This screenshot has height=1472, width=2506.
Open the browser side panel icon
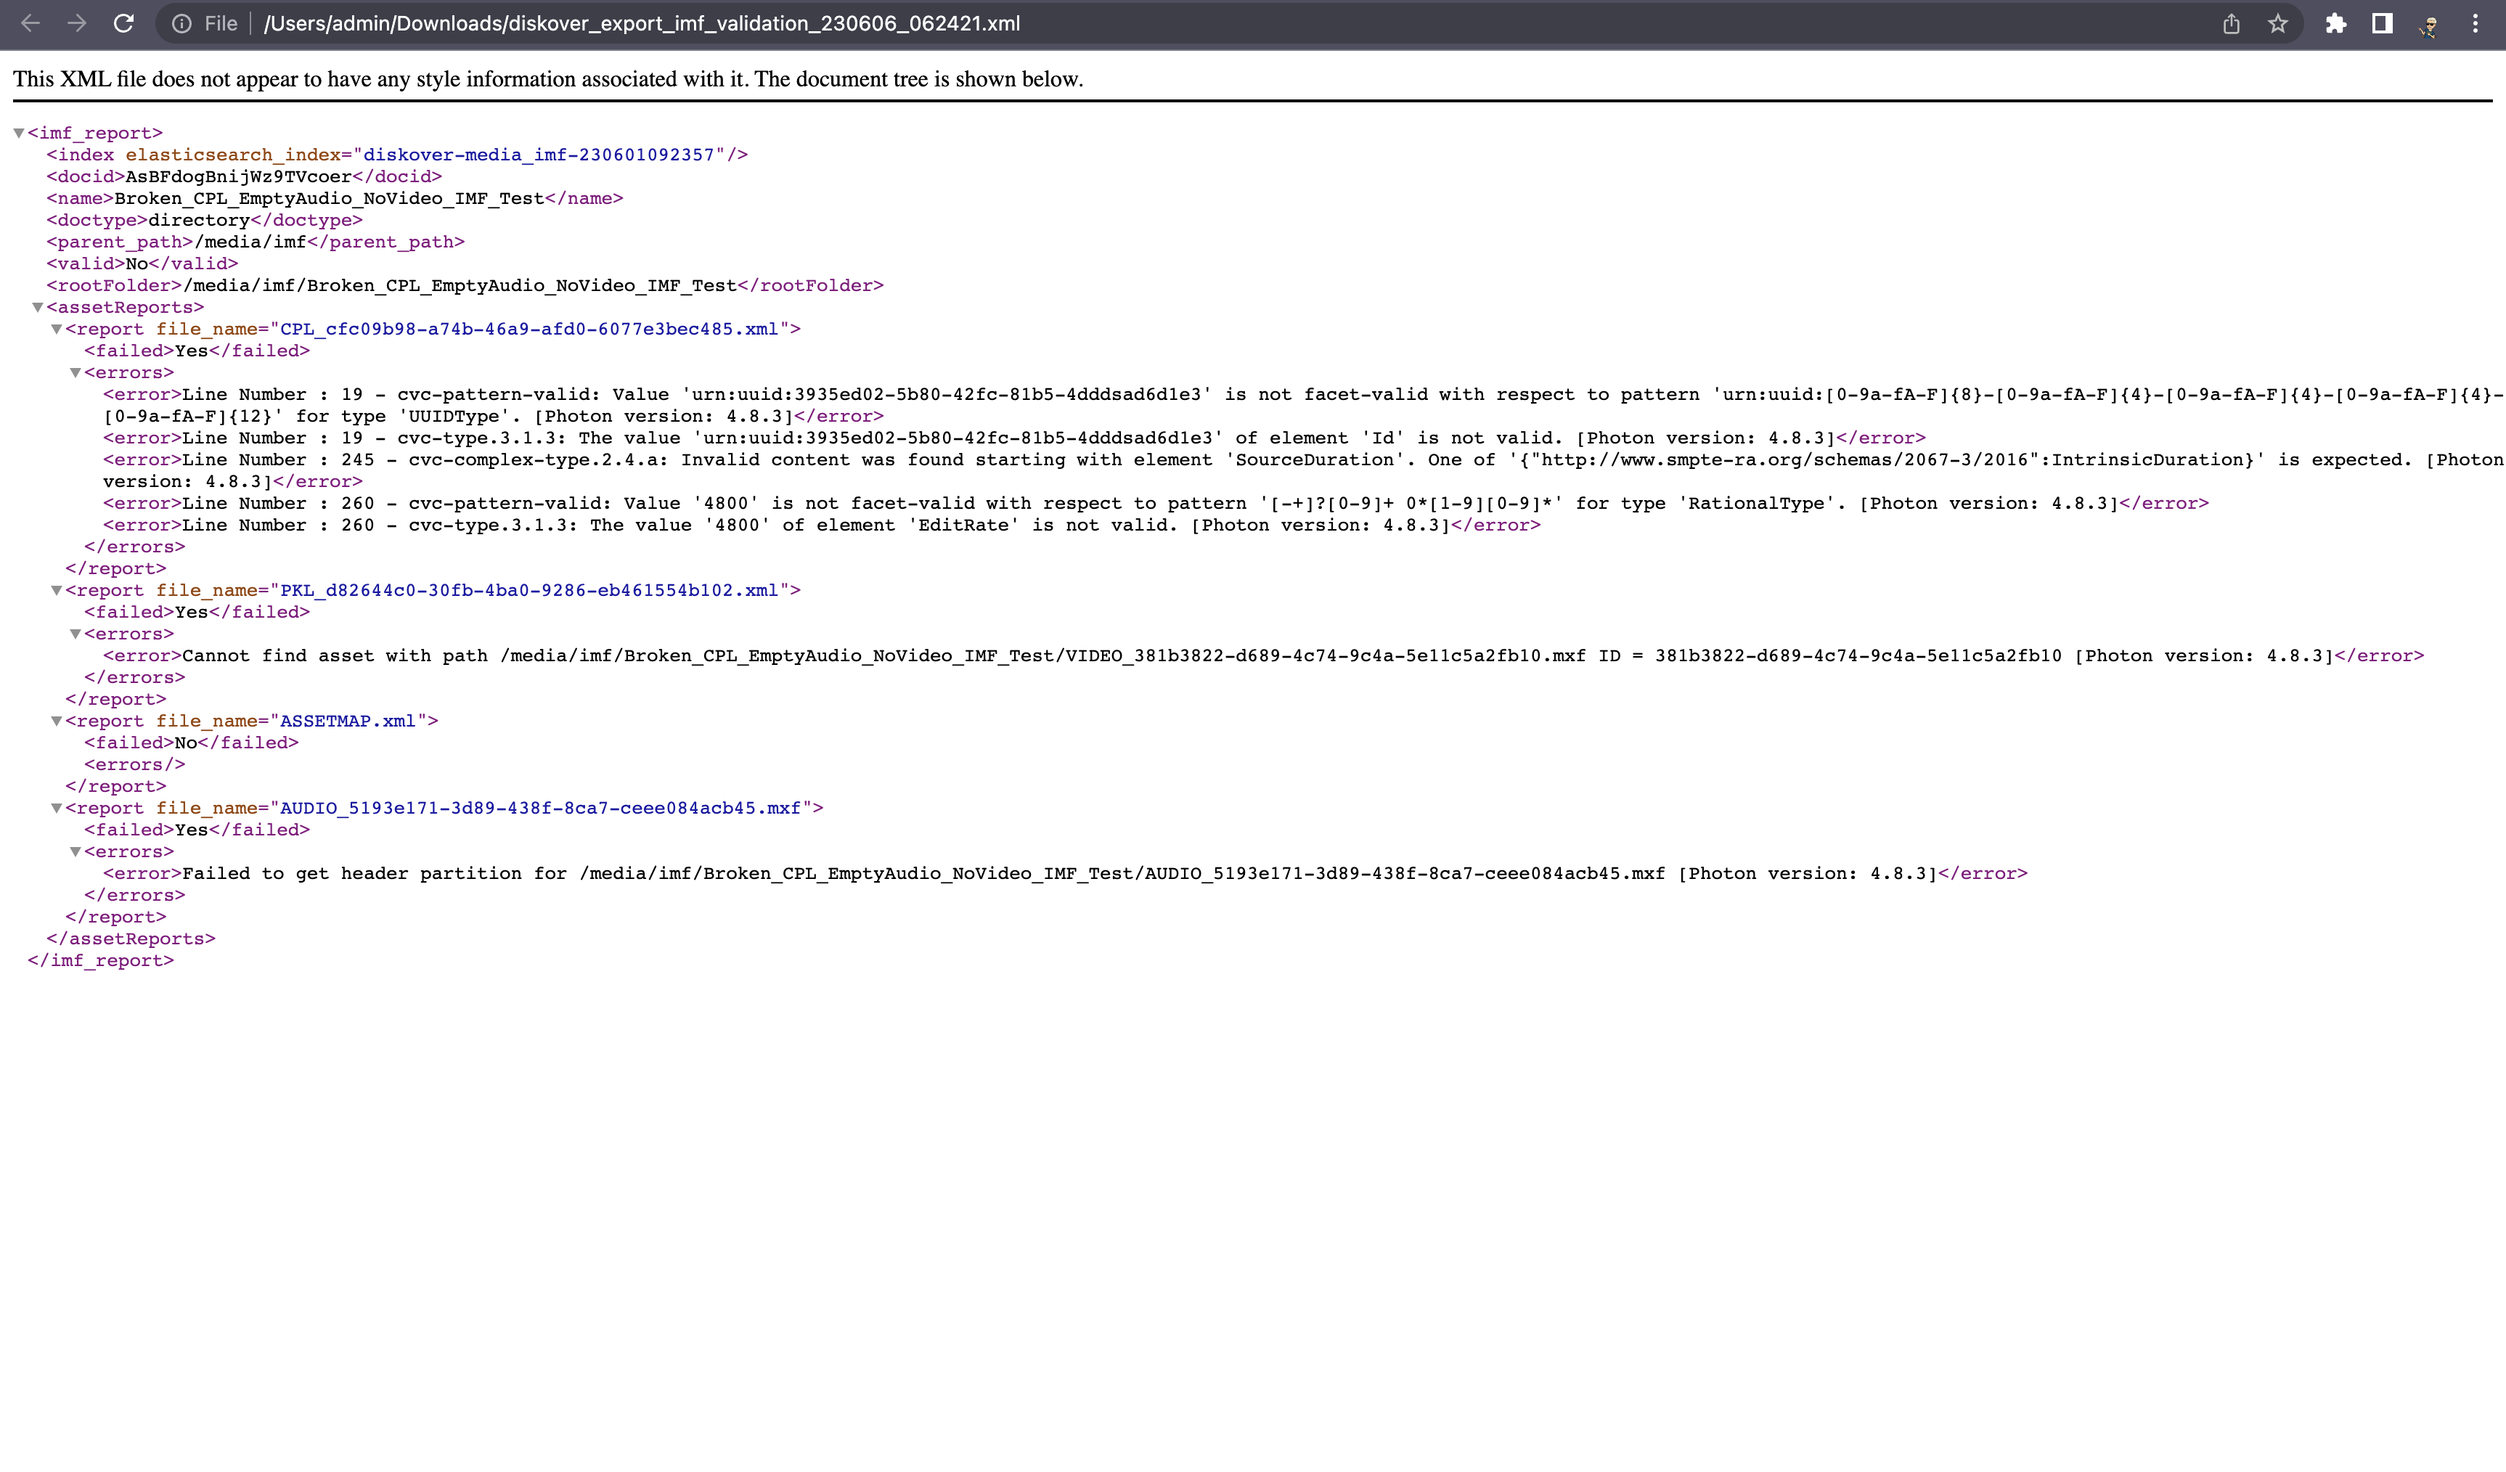2383,24
